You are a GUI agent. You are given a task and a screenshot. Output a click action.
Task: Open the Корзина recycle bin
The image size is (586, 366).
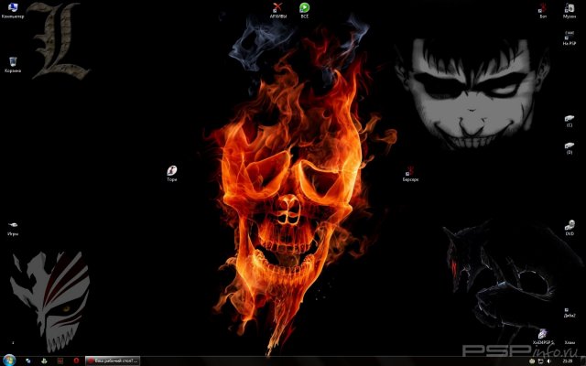click(x=13, y=62)
